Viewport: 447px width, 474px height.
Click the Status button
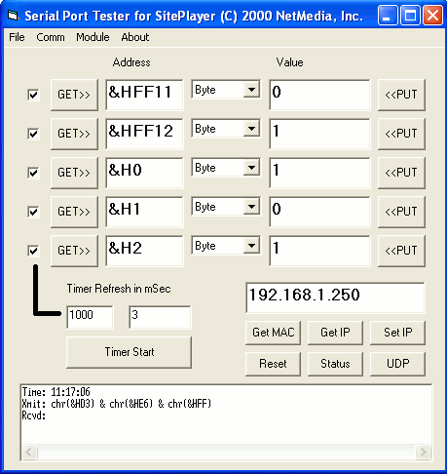[x=335, y=364]
